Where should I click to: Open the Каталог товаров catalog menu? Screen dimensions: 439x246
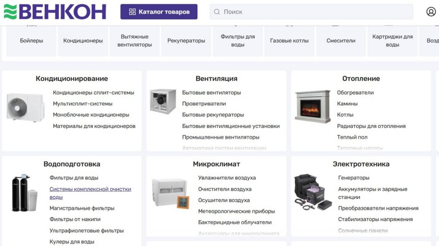point(159,12)
